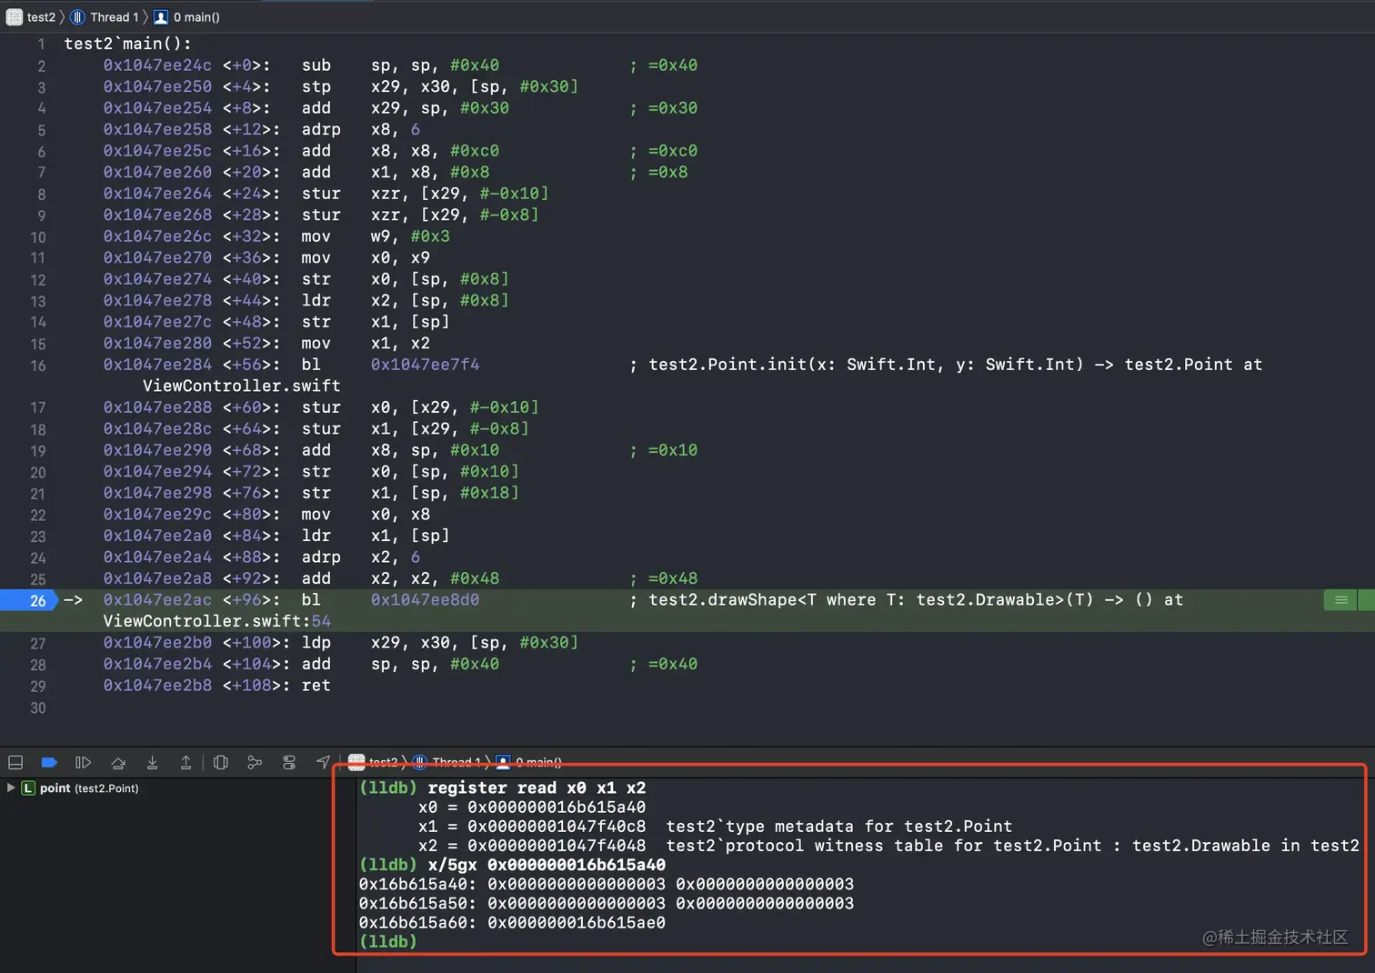
Task: Click the instruction pointer arrow at line 26
Action: point(73,599)
